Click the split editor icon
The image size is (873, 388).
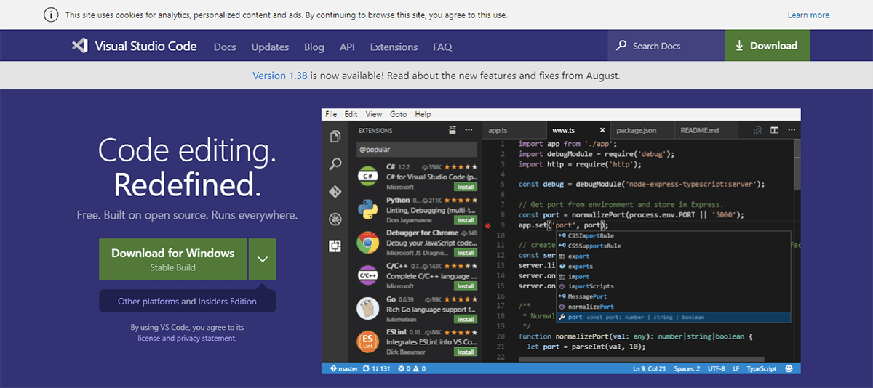(774, 130)
